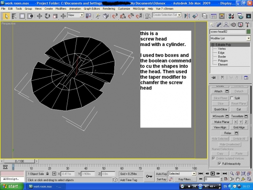
Task: Choose Rectangular Selection Region tool
Action: coord(22,16)
